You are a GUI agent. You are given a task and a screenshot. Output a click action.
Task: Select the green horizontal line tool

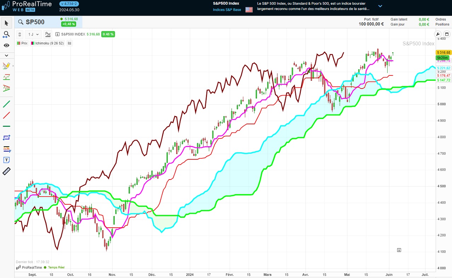point(6,126)
